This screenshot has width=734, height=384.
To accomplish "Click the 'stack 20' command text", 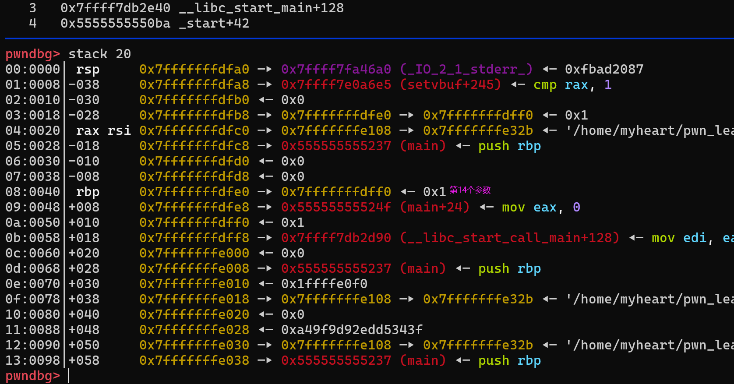I will [99, 54].
